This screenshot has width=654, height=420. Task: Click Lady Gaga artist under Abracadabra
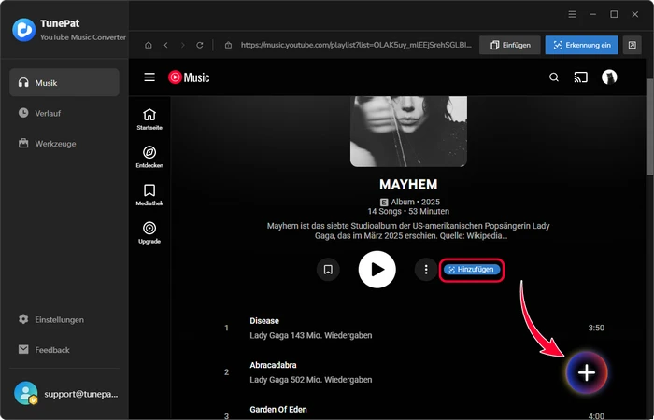(267, 380)
